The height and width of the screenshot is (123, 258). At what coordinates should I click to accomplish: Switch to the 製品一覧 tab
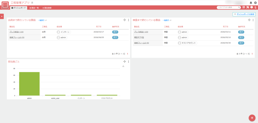tap(34, 8)
